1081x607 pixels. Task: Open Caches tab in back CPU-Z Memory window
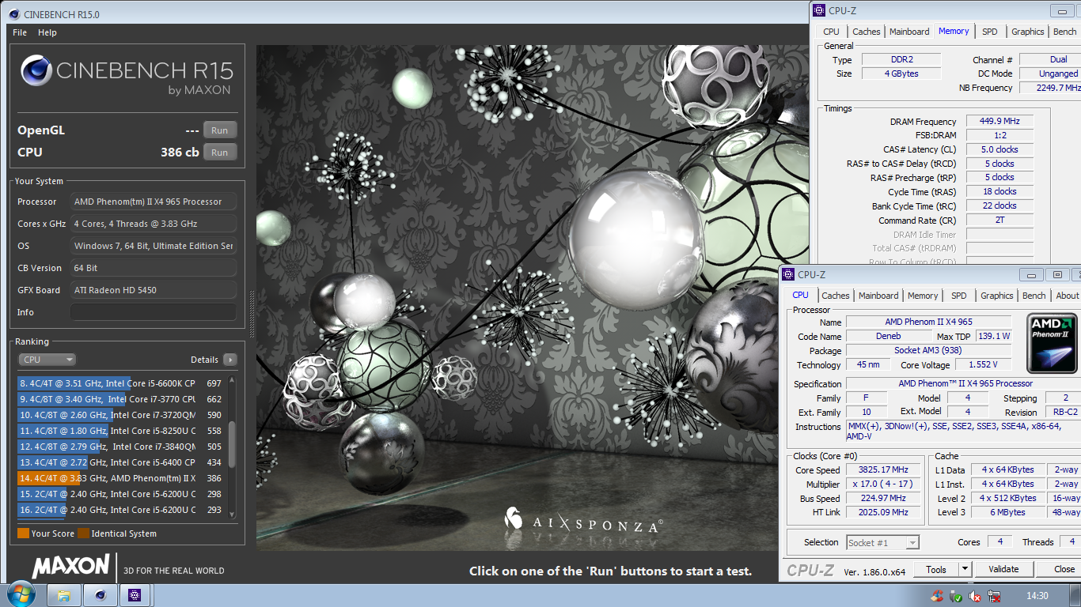867,32
